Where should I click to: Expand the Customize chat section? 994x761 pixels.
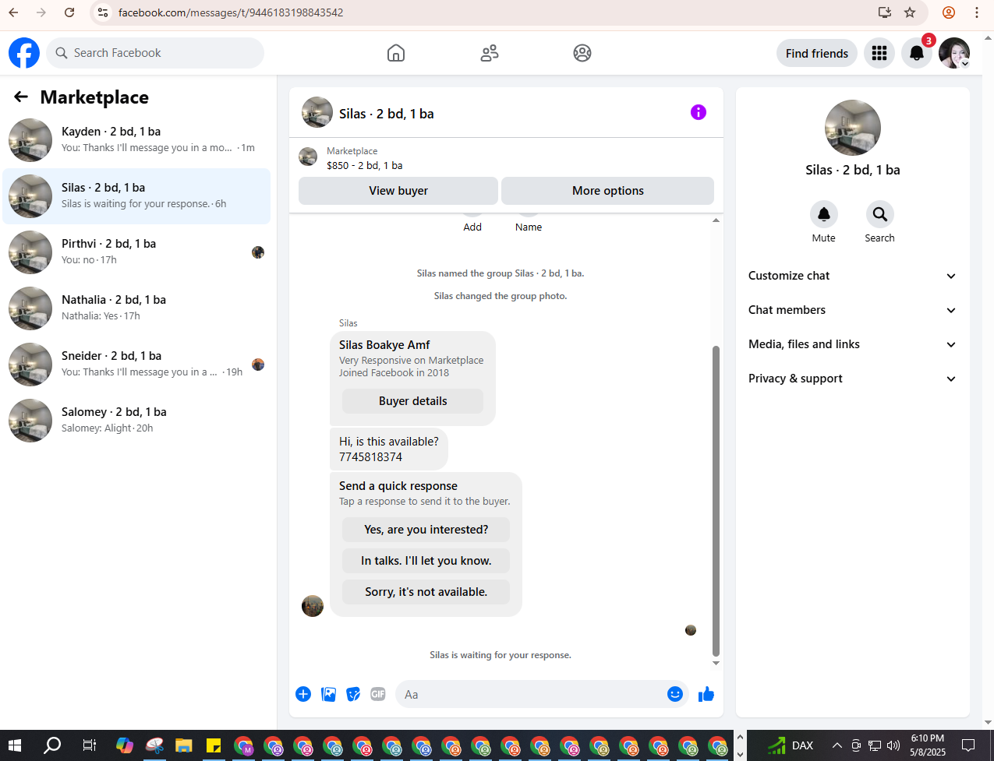click(852, 276)
